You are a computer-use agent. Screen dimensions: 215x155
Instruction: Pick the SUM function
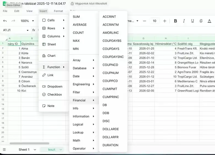[x=76, y=17]
